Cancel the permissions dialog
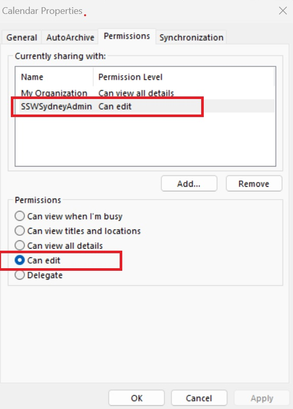 point(199,398)
